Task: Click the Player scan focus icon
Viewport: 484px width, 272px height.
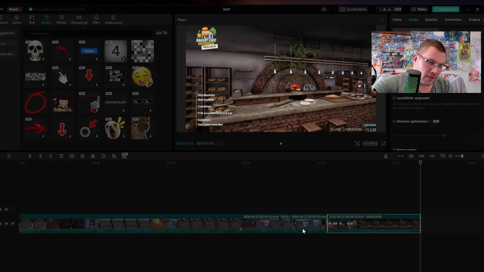Action: pyautogui.click(x=357, y=144)
